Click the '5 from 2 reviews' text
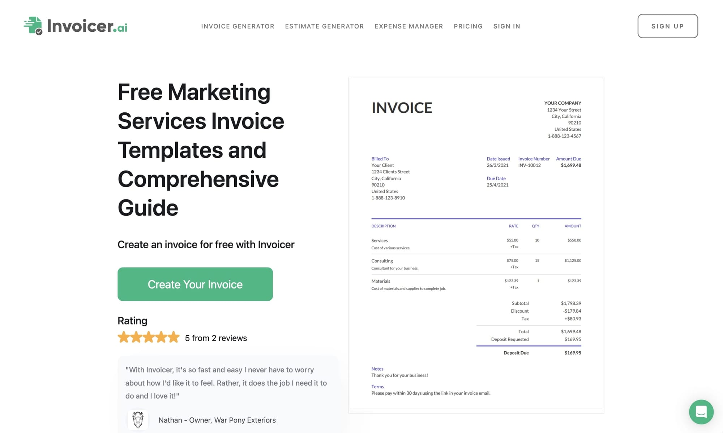723x433 pixels. pos(216,338)
